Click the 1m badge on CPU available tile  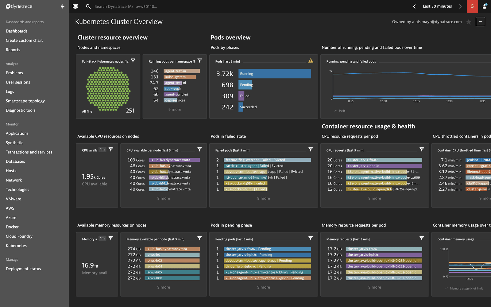[x=102, y=150]
